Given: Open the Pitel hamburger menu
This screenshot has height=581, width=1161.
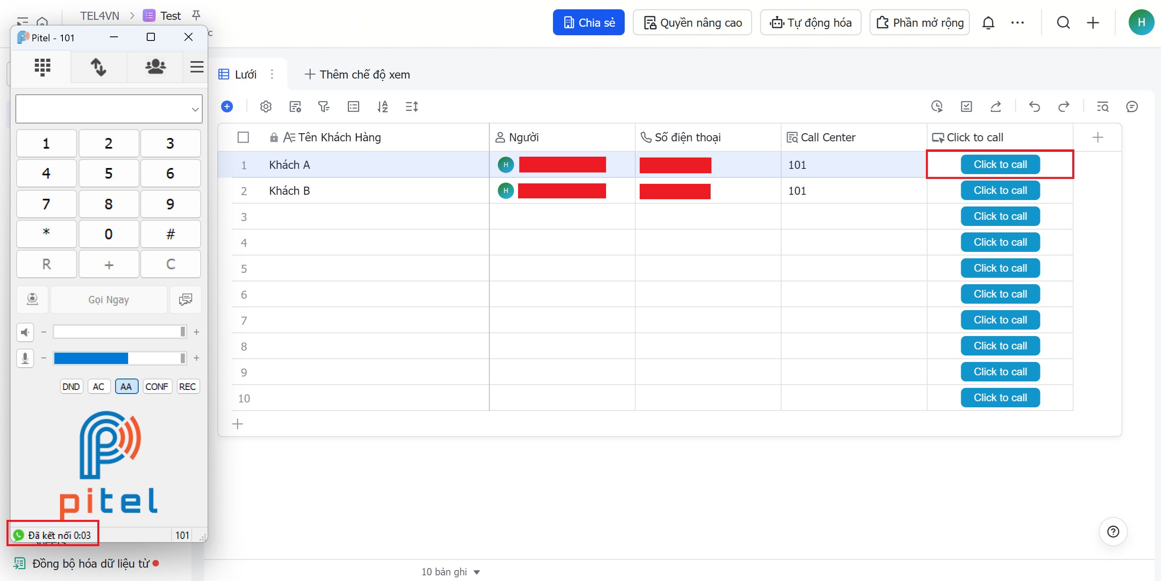Looking at the screenshot, I should point(197,67).
